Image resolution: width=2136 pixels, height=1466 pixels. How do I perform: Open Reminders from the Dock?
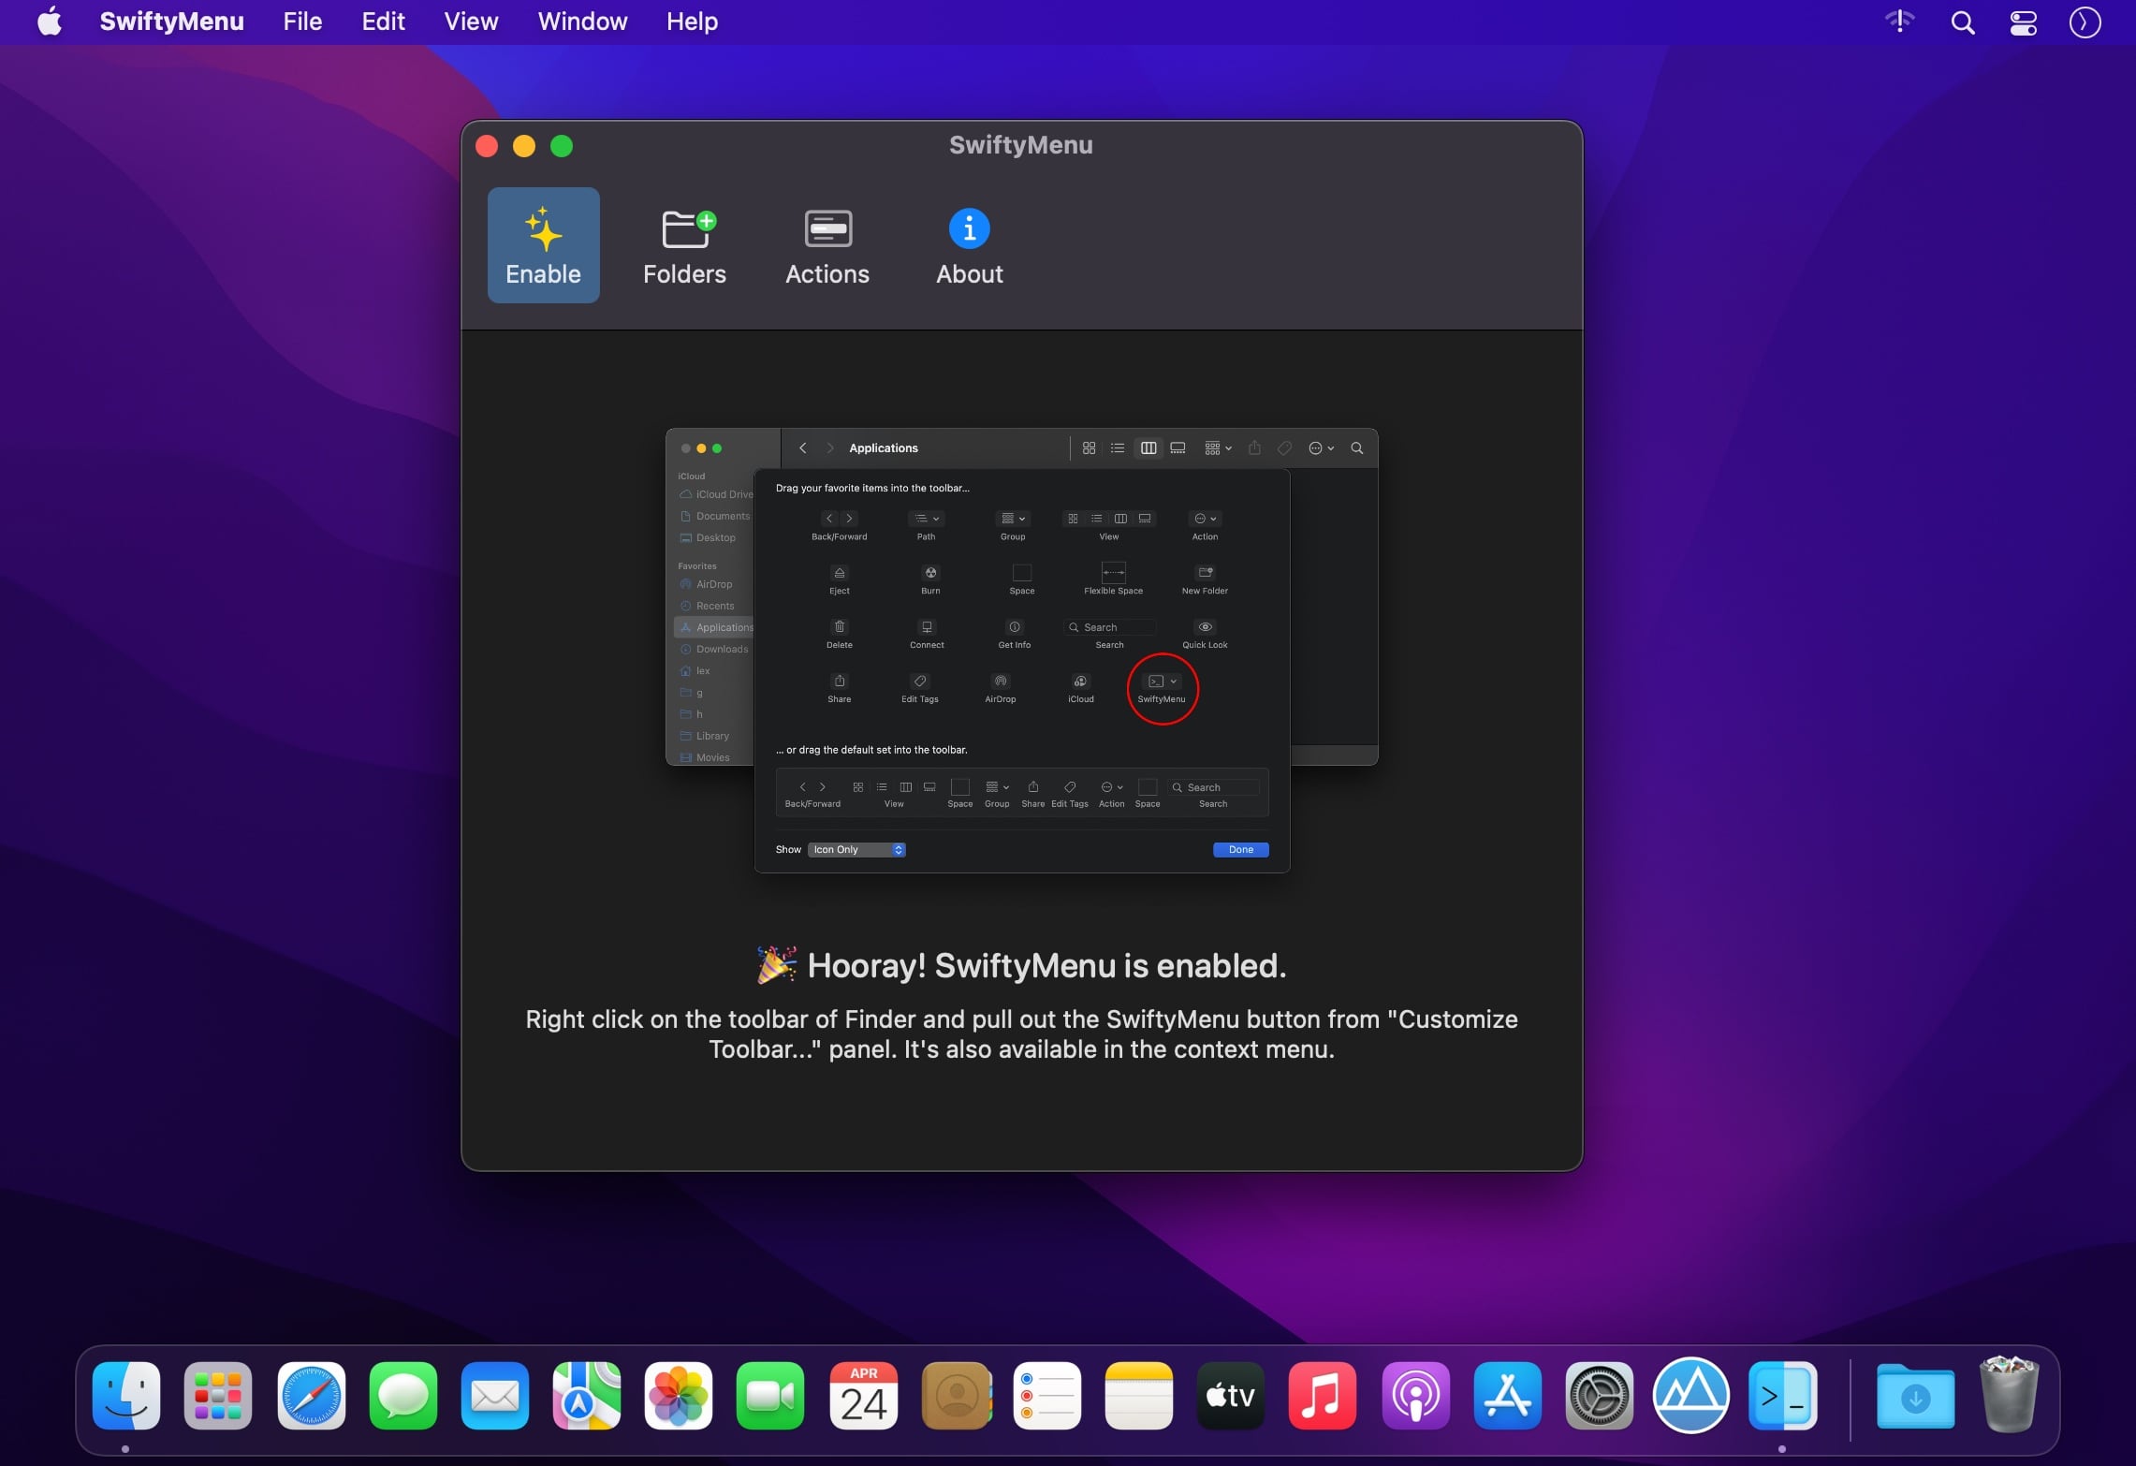click(1046, 1396)
